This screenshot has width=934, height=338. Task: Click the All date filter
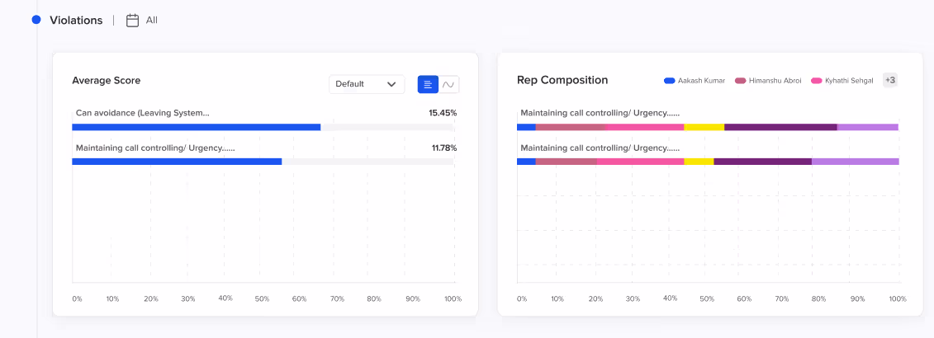(152, 21)
